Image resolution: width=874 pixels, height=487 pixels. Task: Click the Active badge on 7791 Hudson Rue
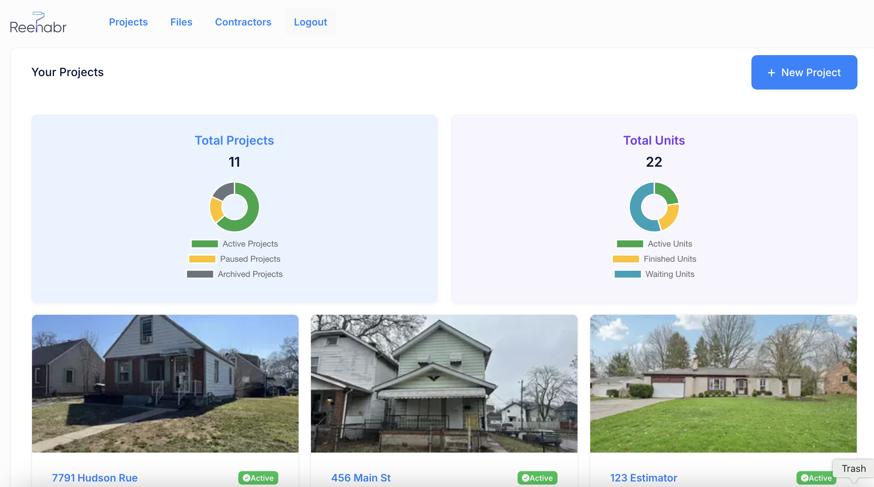pos(258,478)
